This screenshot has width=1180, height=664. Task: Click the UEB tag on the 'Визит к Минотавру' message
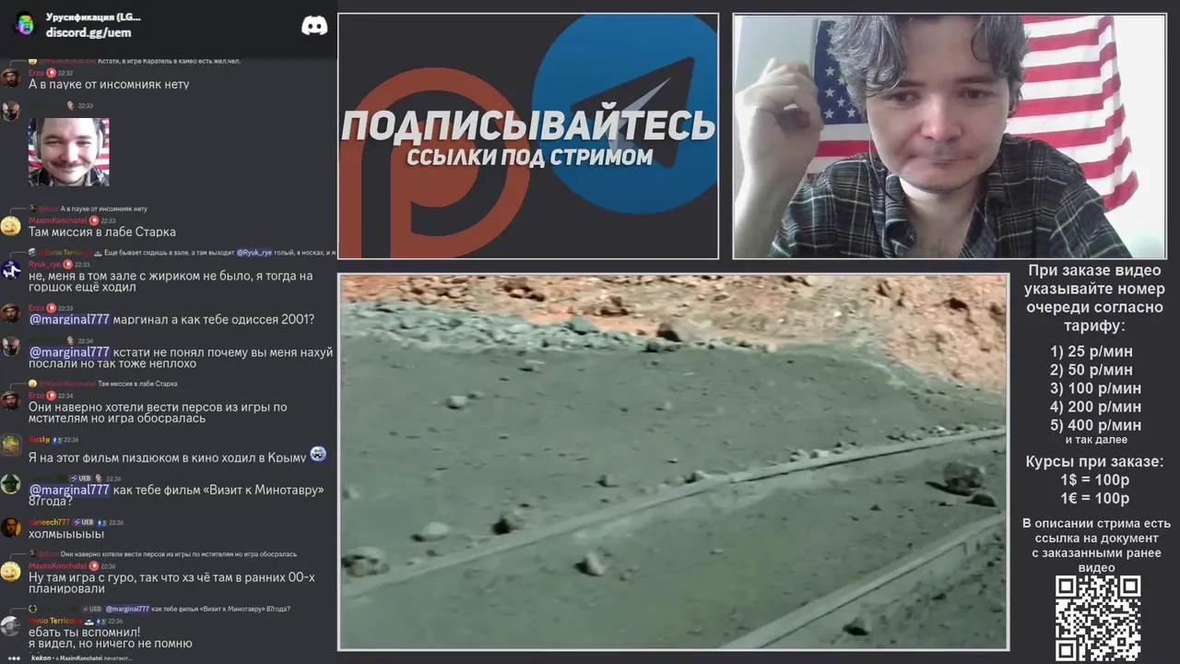point(80,479)
